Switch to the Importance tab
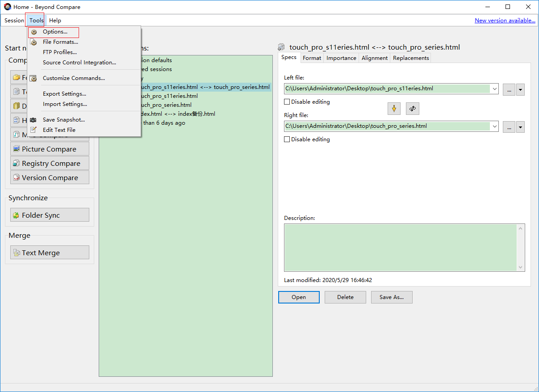 coord(341,58)
